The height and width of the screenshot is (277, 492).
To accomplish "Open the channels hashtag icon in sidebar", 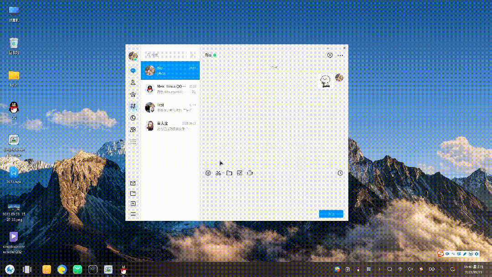I will point(133,106).
